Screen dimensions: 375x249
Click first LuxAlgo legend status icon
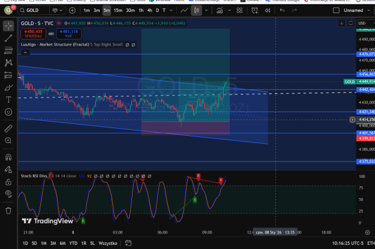pyautogui.click(x=127, y=45)
